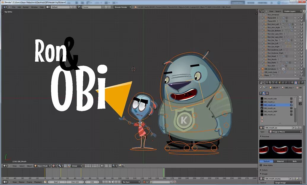Show material textures sphere button

264,93
